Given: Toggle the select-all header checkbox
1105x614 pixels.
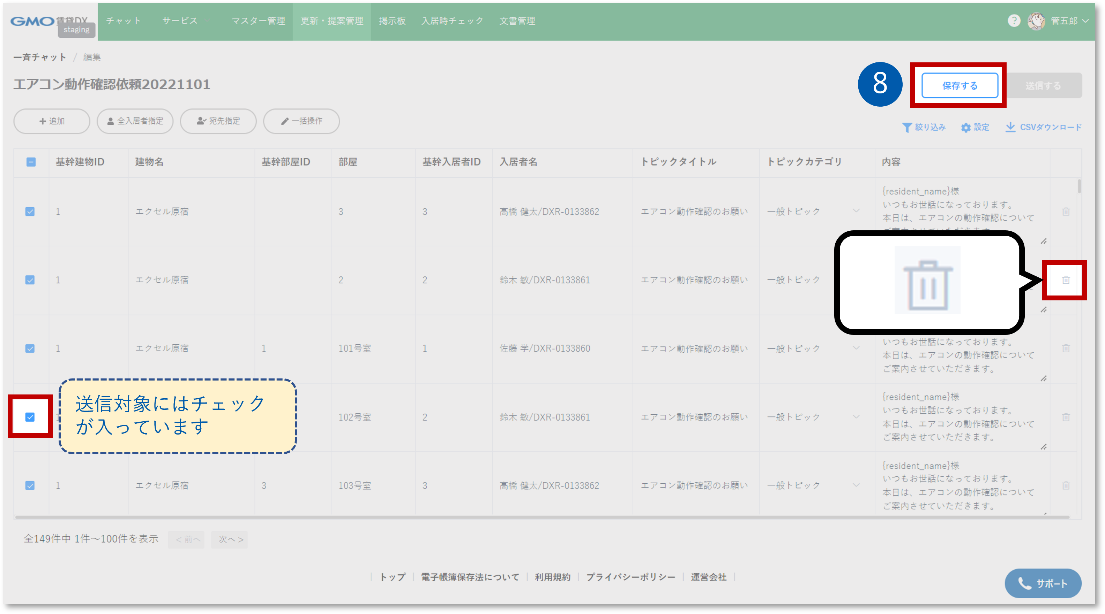Looking at the screenshot, I should 31,162.
